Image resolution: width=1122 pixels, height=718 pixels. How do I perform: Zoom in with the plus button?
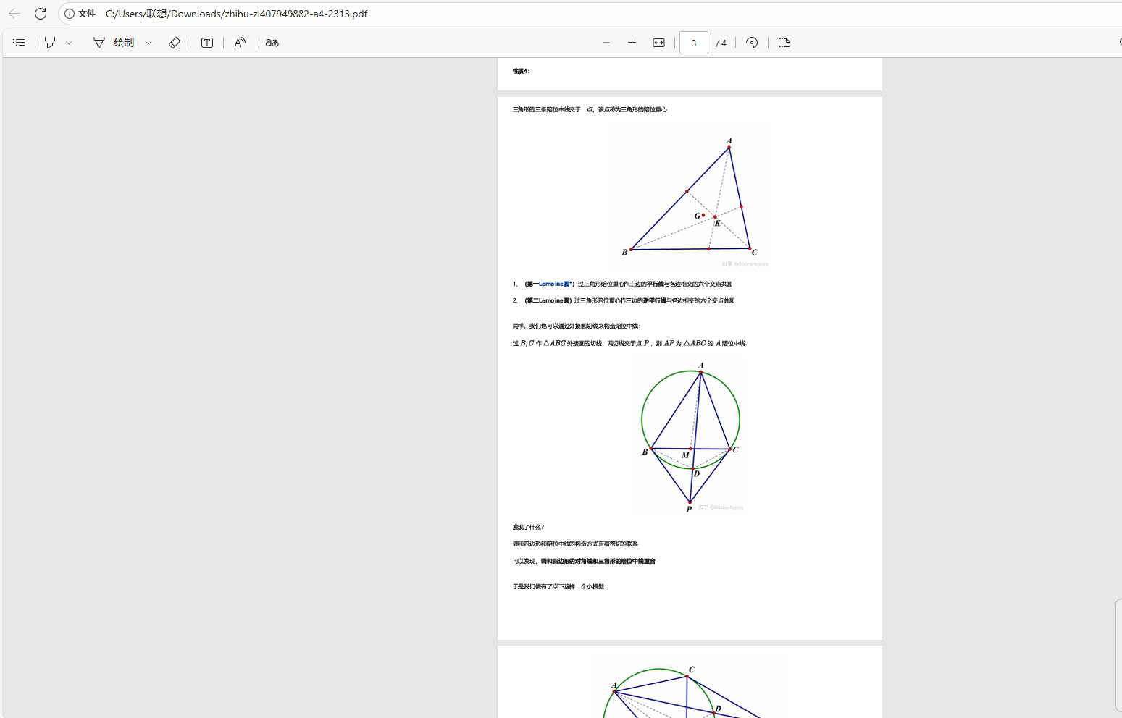632,43
